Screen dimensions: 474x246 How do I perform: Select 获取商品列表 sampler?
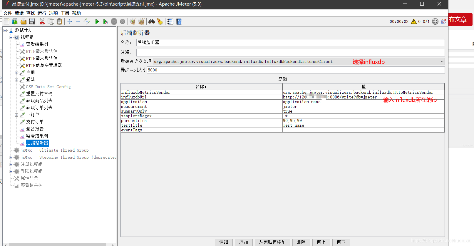click(39, 101)
